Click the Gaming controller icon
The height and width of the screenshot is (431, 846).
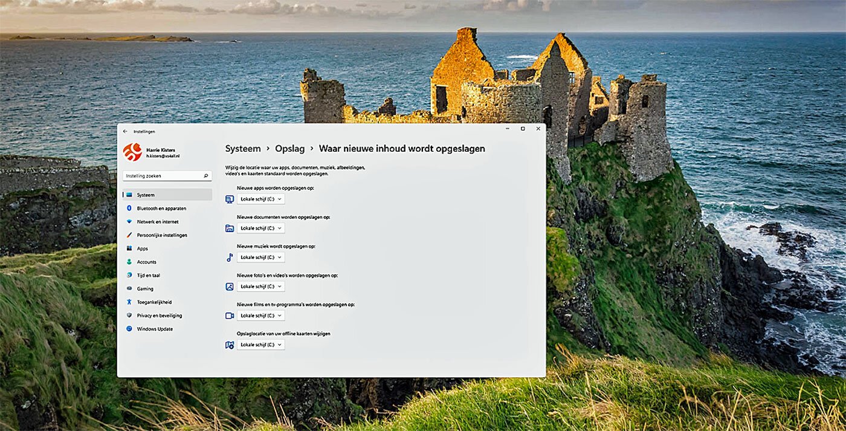click(129, 288)
